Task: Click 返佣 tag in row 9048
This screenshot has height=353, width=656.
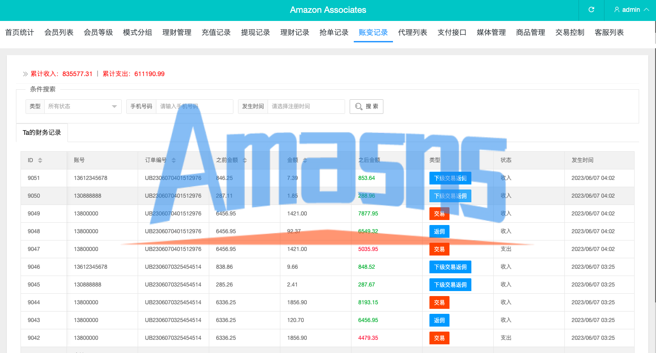Action: [439, 231]
